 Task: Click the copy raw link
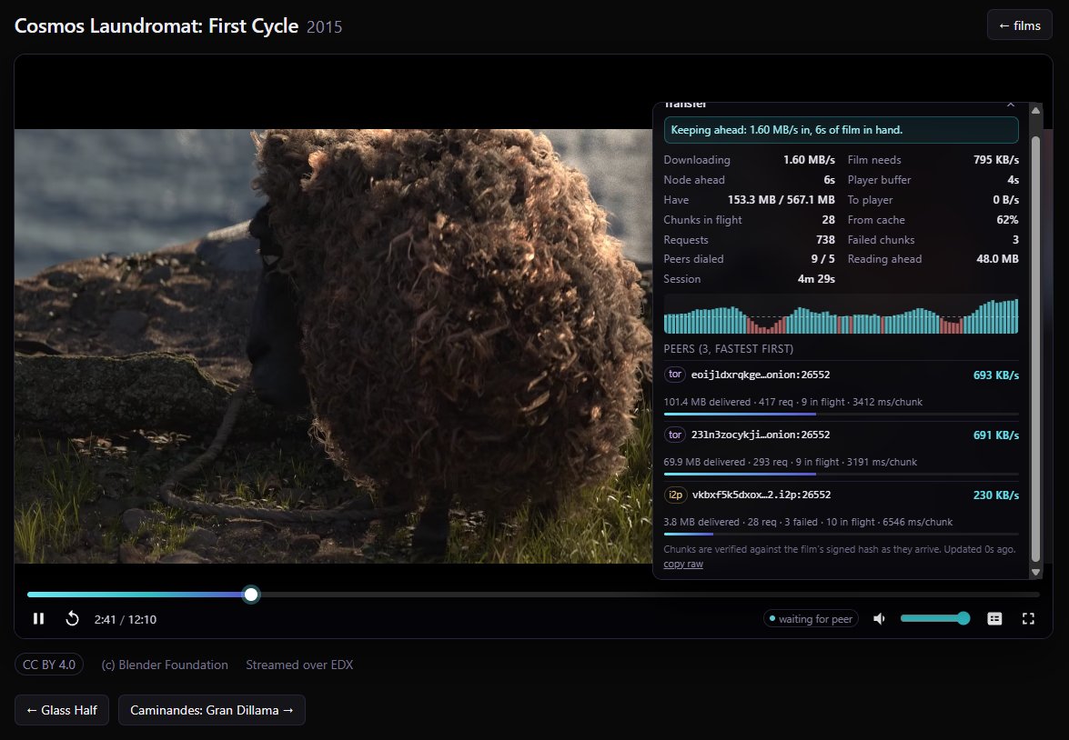pyautogui.click(x=683, y=565)
